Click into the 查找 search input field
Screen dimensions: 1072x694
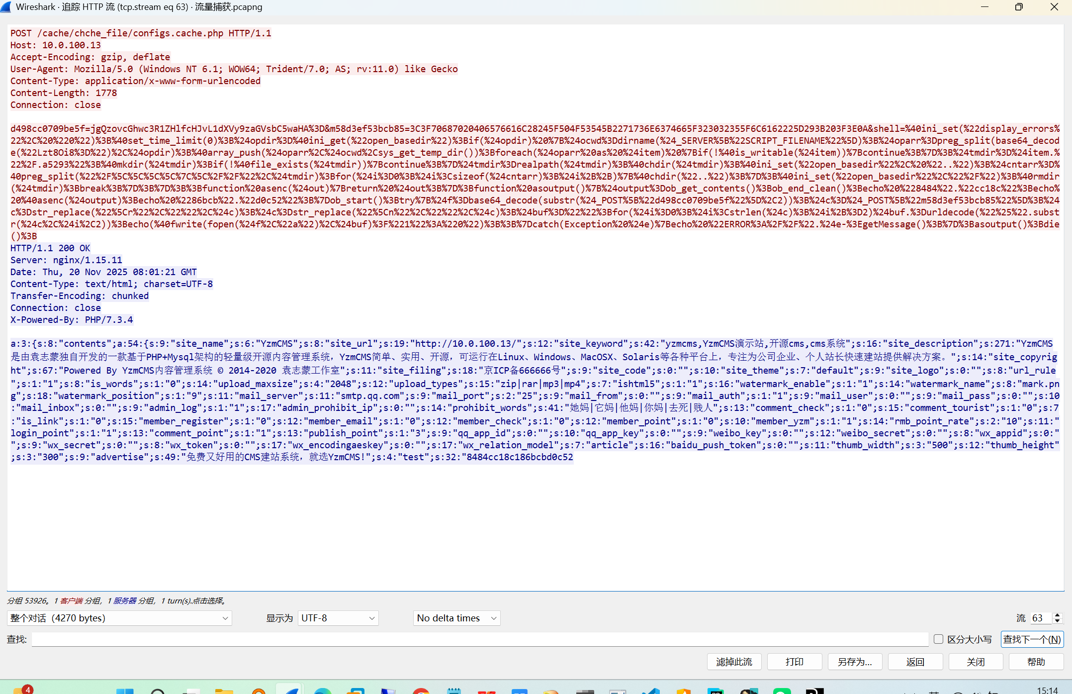pyautogui.click(x=480, y=639)
